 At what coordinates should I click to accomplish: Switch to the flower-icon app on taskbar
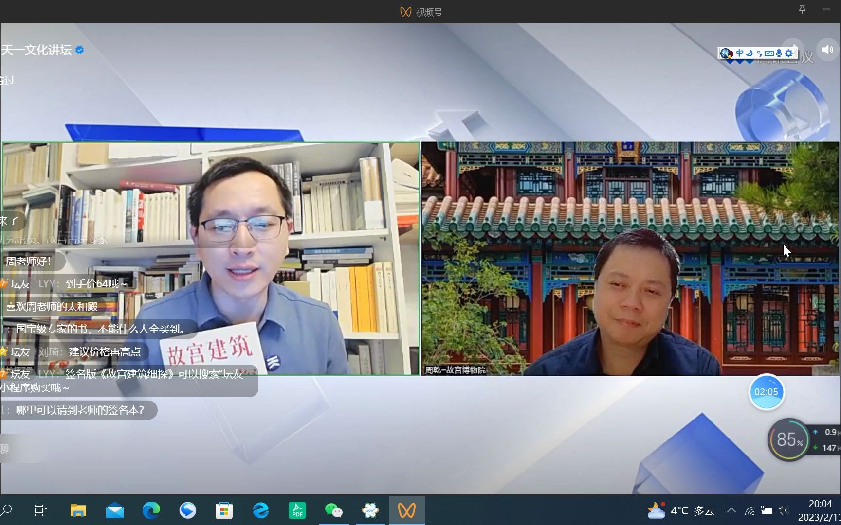tap(370, 510)
